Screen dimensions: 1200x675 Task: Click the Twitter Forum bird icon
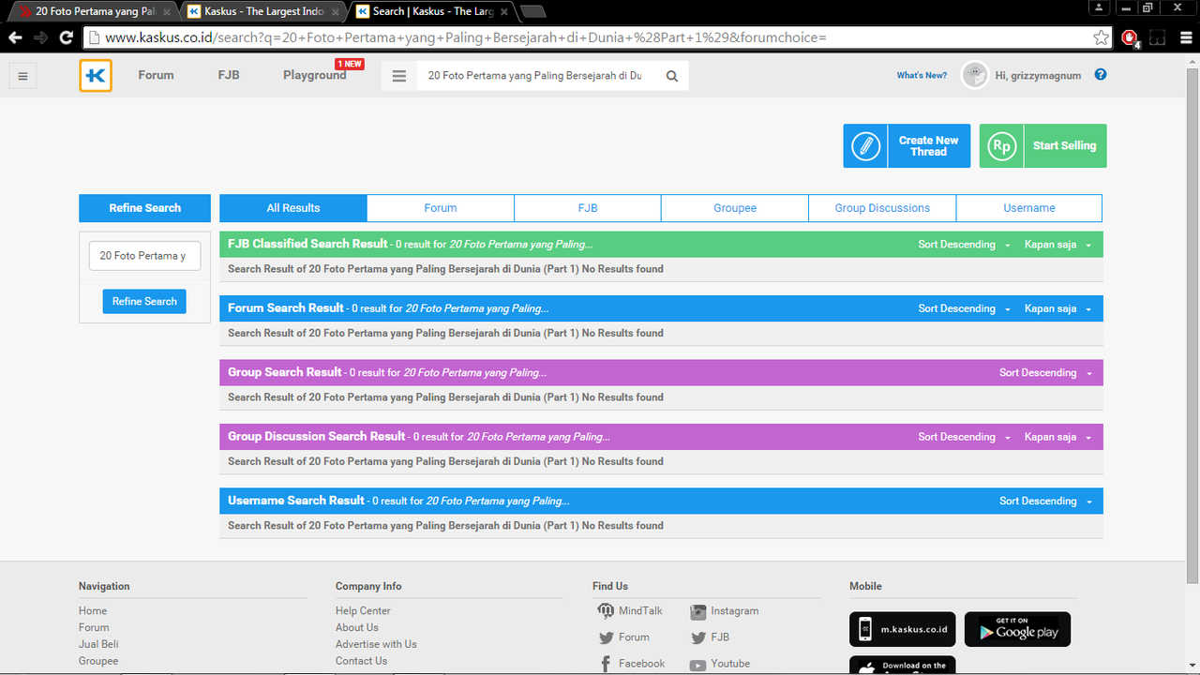click(606, 637)
